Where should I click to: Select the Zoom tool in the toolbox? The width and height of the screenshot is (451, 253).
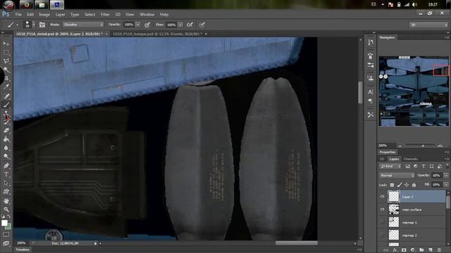tap(6, 209)
